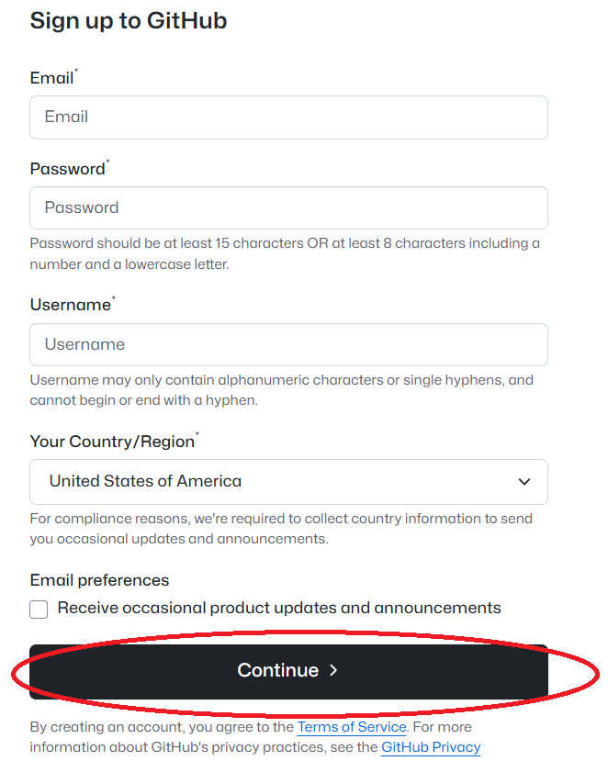Click the "Your Country/Region" label
The height and width of the screenshot is (761, 608).
click(x=112, y=442)
